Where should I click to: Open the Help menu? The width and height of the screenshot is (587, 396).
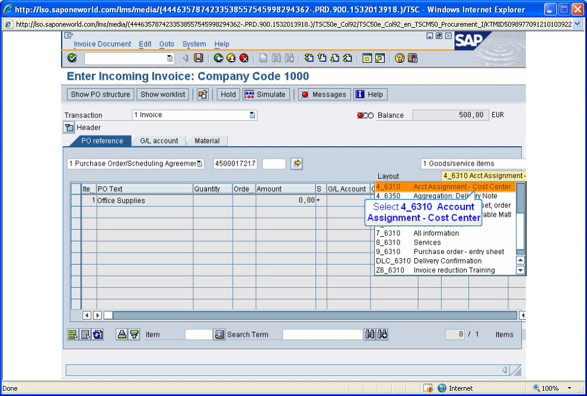click(222, 44)
